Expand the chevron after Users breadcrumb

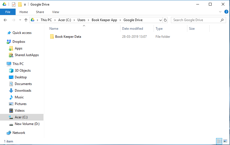tap(88, 20)
